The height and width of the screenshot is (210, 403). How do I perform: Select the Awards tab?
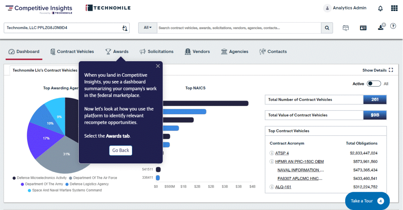pyautogui.click(x=117, y=51)
